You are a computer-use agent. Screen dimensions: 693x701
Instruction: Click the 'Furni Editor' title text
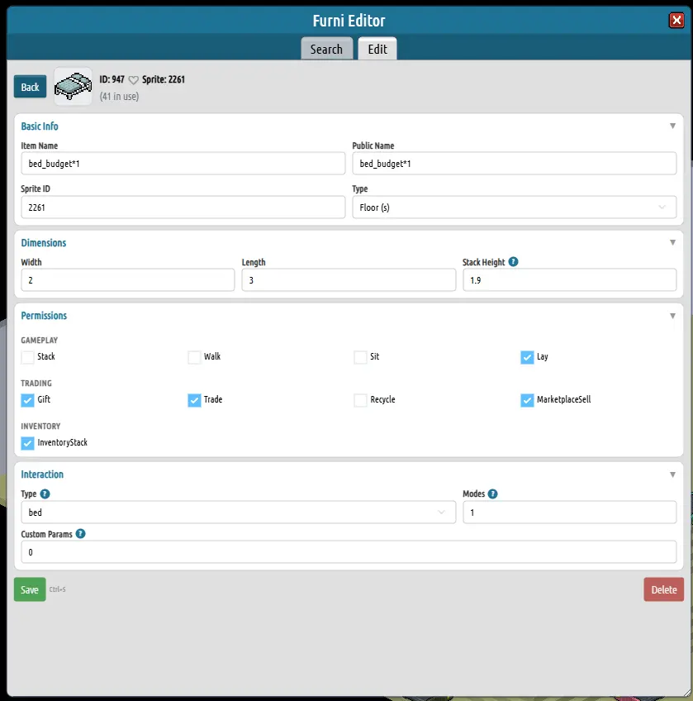pos(349,21)
